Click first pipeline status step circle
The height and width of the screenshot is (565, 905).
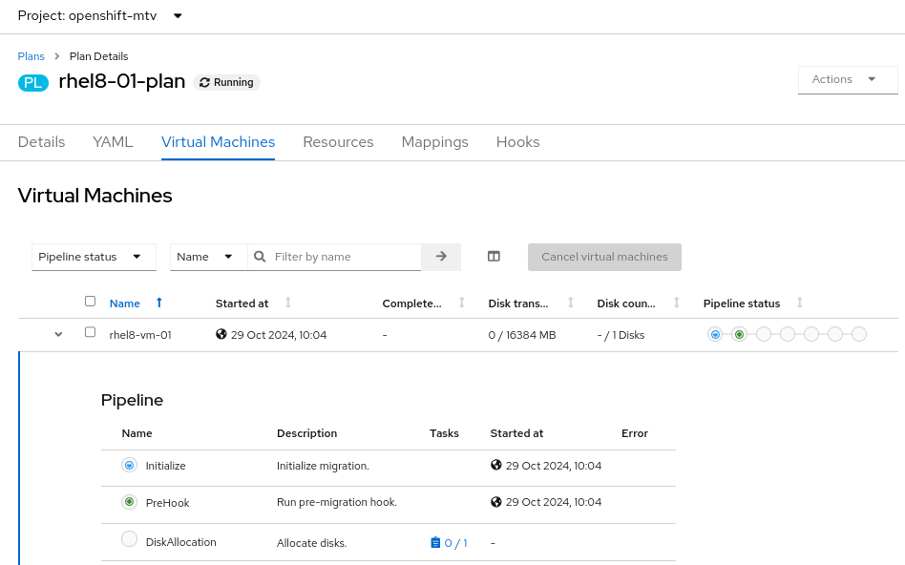(x=715, y=334)
